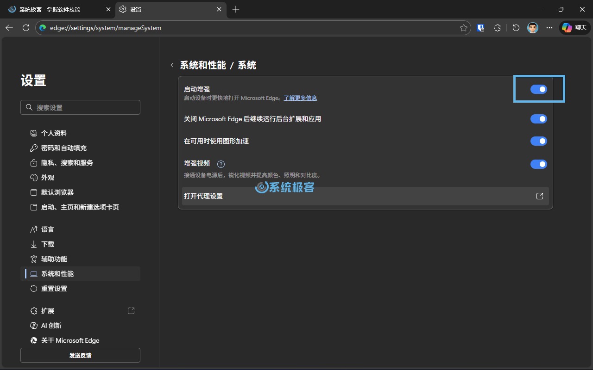Switch to the 系统极客 tab
The height and width of the screenshot is (370, 593).
(x=56, y=9)
